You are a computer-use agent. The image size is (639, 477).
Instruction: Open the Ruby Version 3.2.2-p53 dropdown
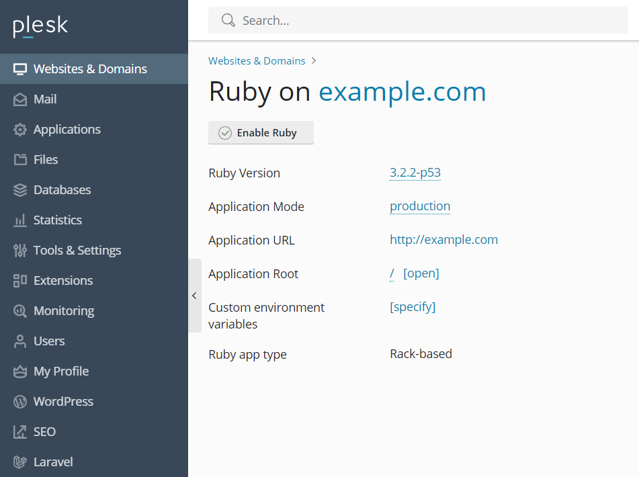[415, 173]
